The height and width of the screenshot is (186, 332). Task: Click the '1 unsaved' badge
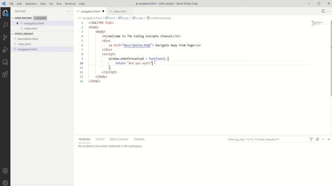[40, 18]
